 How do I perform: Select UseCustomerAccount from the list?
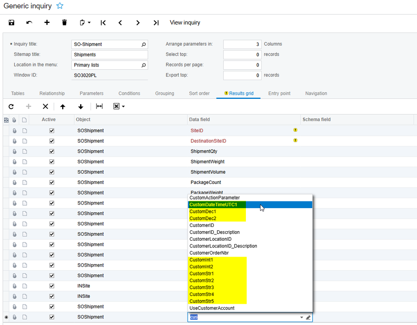click(x=250, y=308)
